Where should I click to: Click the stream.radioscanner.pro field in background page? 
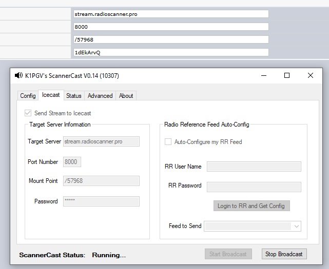coord(171,14)
